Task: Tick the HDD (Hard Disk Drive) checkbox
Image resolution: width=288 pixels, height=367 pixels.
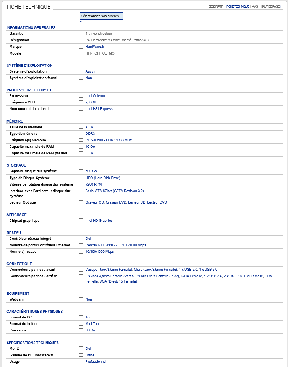Action: click(x=81, y=178)
